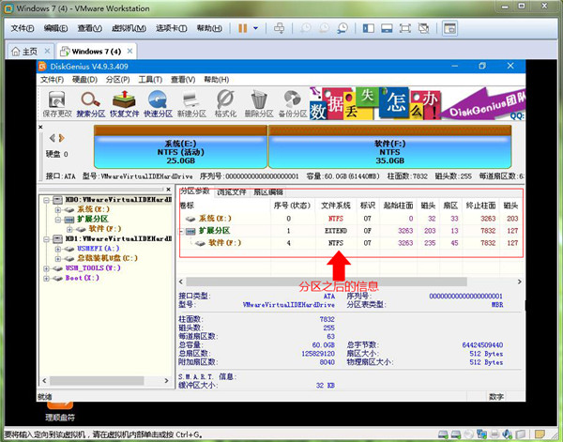The image size is (563, 442).
Task: Switch VMware to Unity mode icon
Action: point(424,28)
